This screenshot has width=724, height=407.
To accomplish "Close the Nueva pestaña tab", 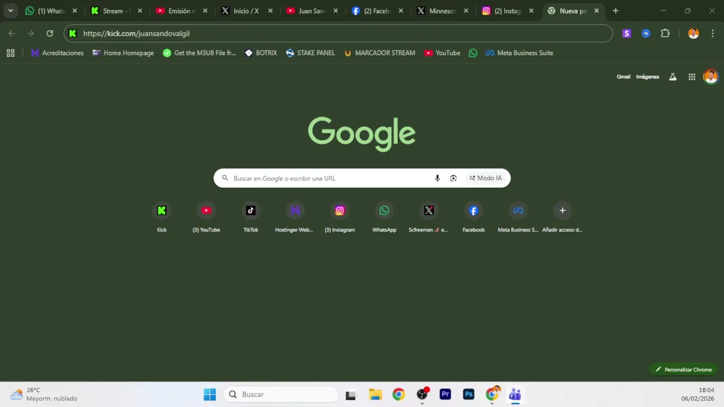I will coord(596,11).
